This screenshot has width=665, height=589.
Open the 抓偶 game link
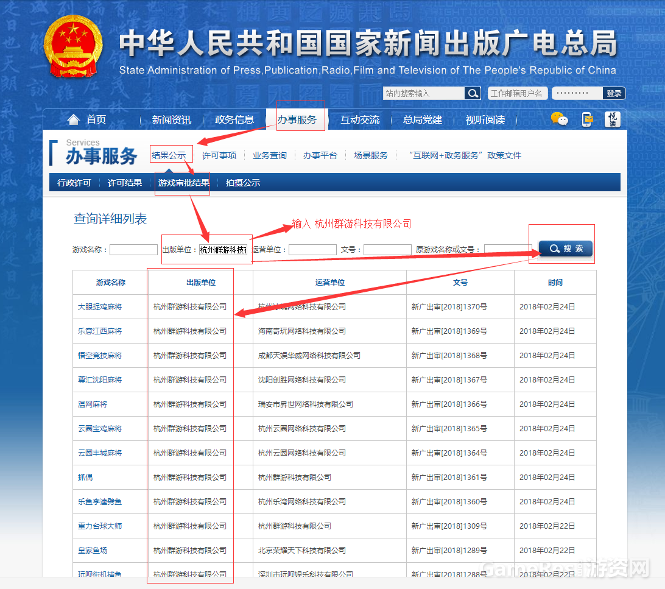pyautogui.click(x=85, y=478)
